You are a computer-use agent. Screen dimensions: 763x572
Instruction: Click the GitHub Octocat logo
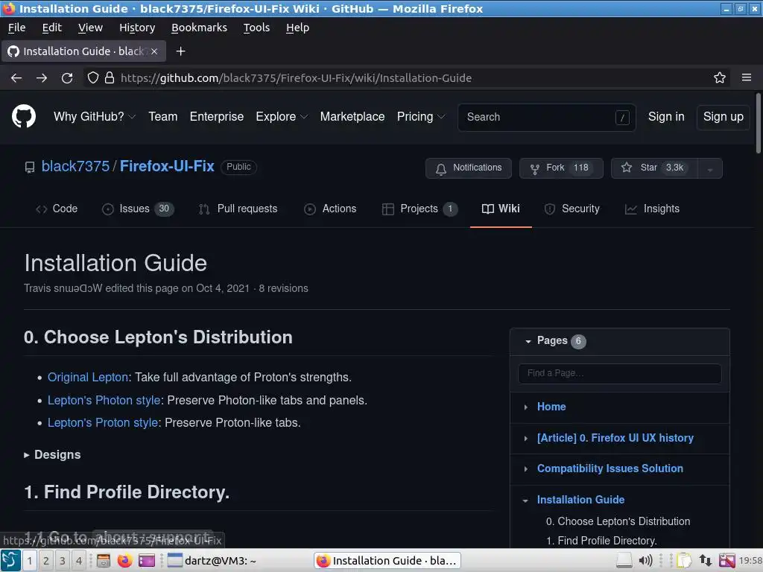click(23, 117)
